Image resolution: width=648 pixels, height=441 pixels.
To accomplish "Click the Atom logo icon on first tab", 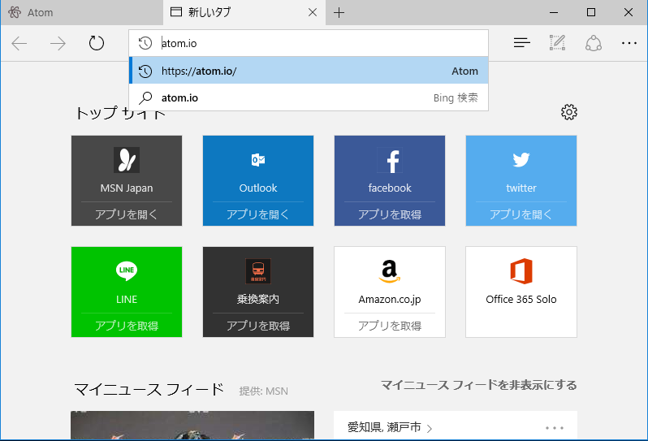I will (15, 12).
